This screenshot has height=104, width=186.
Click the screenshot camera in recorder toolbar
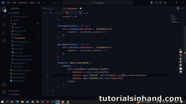(181, 52)
